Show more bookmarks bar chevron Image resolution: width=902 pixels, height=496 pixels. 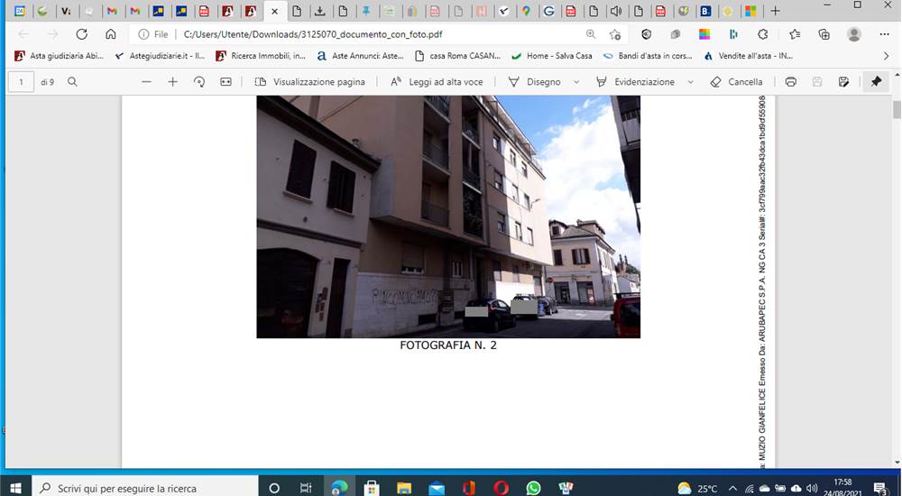(886, 56)
